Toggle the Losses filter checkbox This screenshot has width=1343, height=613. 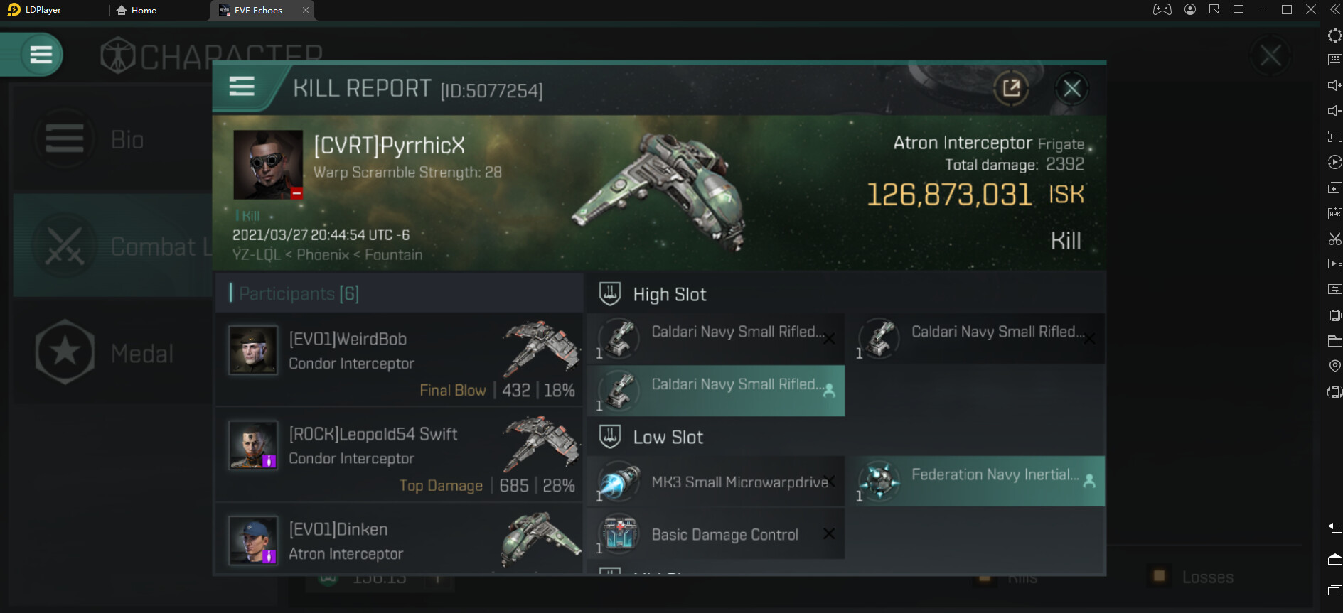point(1159,576)
